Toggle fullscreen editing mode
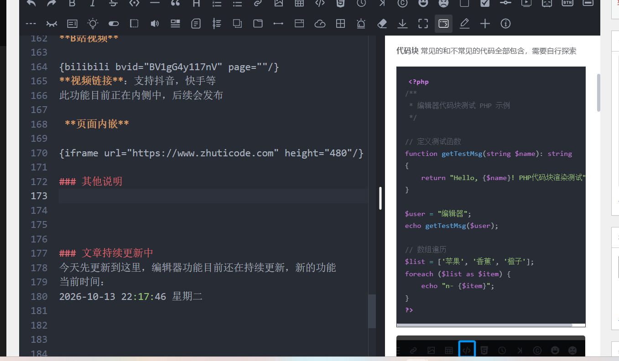 pos(423,23)
